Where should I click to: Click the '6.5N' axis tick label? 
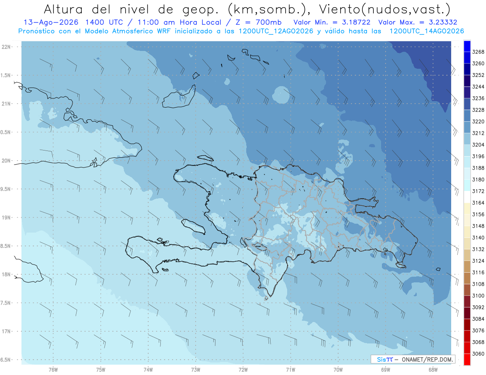[6, 360]
